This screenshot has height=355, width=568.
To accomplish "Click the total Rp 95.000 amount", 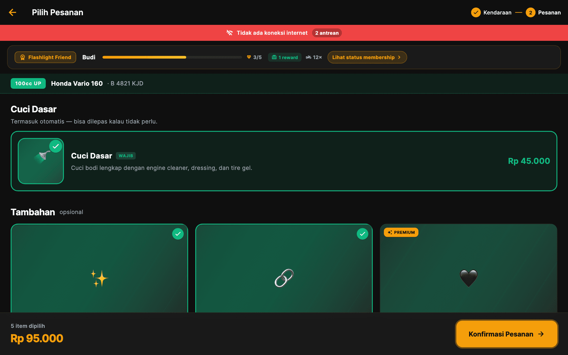I will [37, 338].
